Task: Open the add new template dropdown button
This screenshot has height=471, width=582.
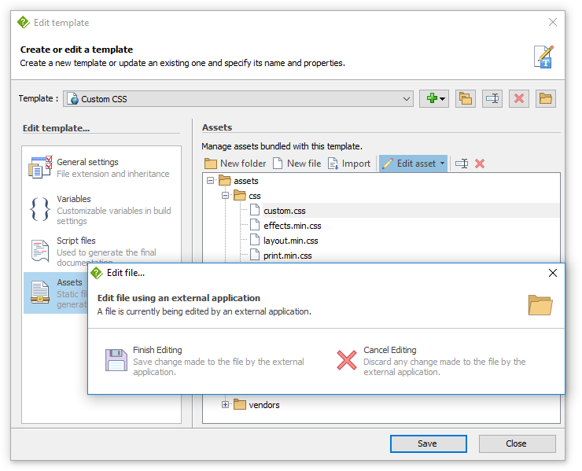Action: point(434,99)
